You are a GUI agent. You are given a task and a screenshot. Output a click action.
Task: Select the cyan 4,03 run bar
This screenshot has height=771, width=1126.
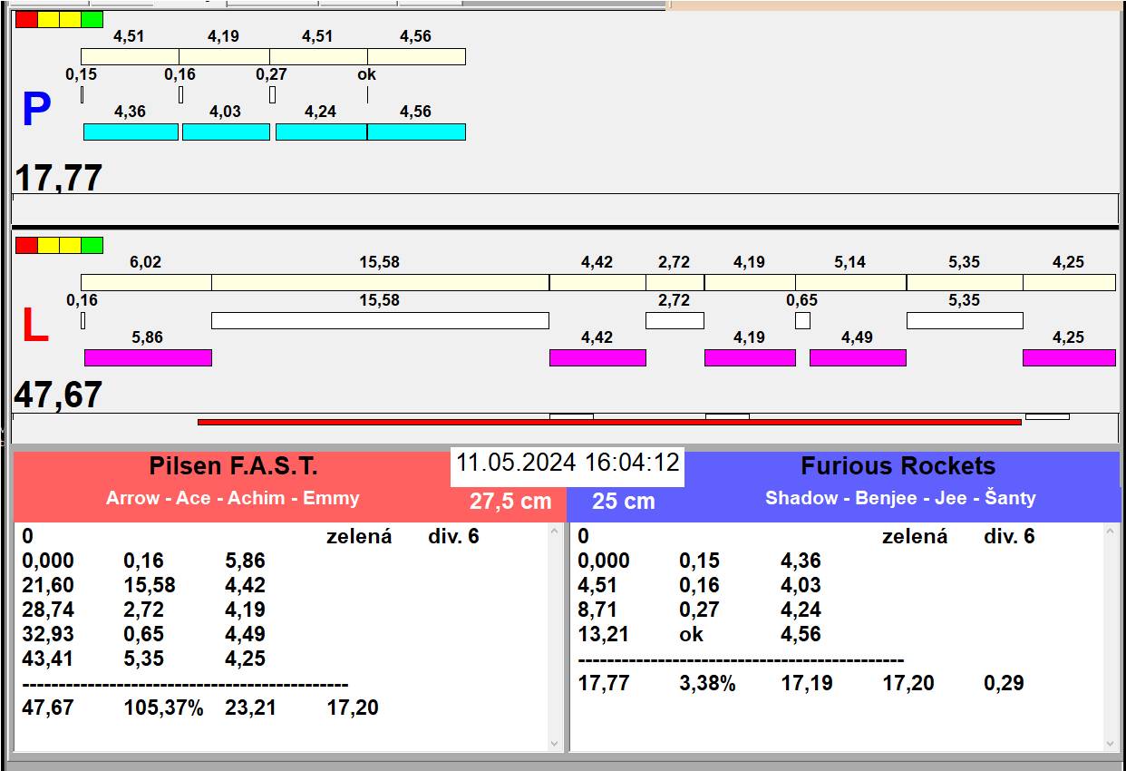point(226,132)
